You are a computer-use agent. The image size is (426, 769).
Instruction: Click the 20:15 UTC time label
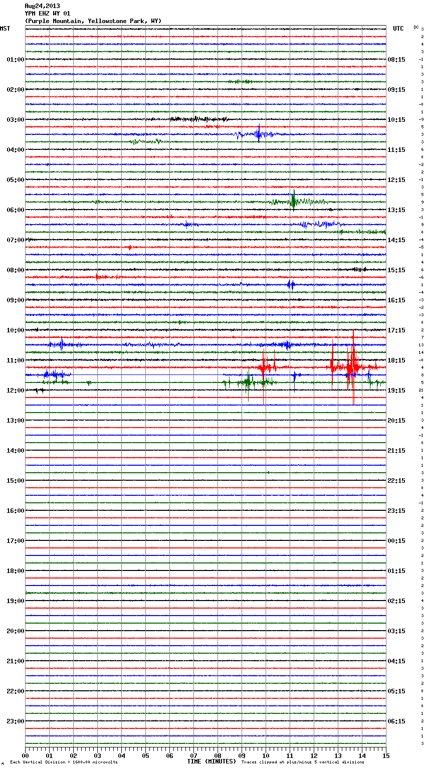tap(396, 421)
